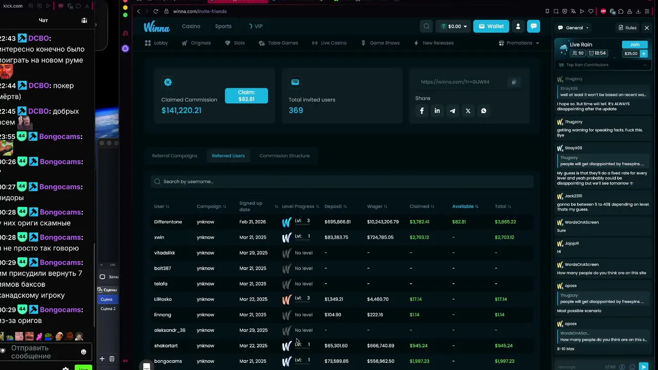Open the AdBlock Plus extension
This screenshot has height=370, width=658.
point(604,11)
